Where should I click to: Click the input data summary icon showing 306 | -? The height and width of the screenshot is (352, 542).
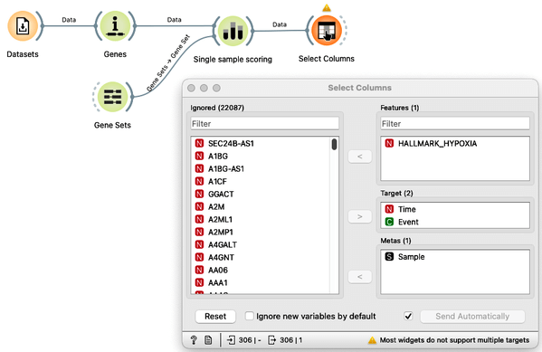tap(231, 340)
